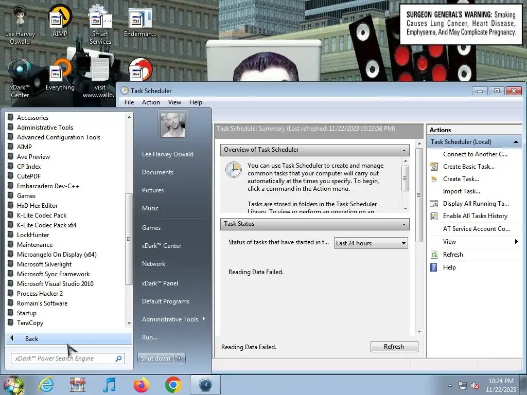Click the Display All Running Tasks icon
527x395 pixels.
[434, 204]
